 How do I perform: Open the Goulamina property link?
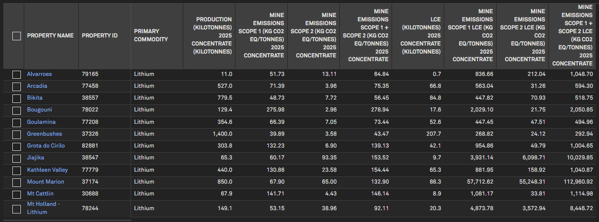point(41,122)
